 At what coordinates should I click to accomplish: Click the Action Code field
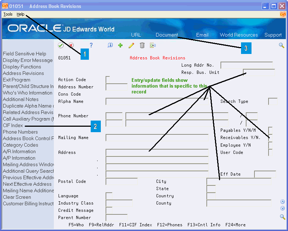coord(108,80)
